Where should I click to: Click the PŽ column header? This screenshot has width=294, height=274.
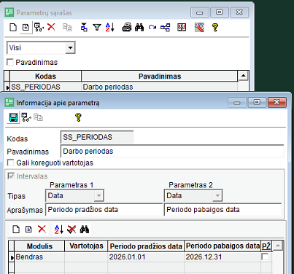[x=266, y=246]
